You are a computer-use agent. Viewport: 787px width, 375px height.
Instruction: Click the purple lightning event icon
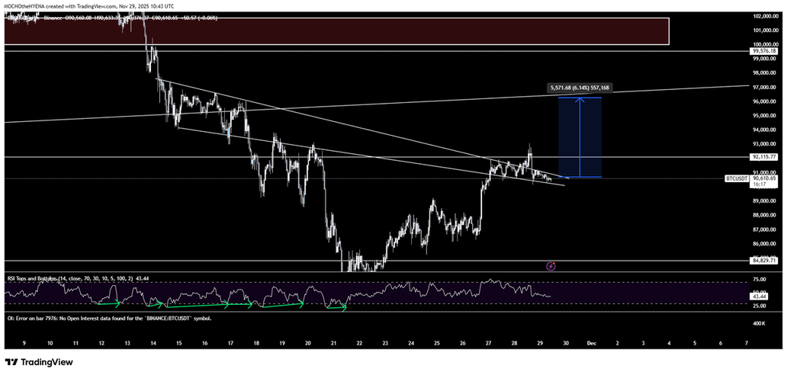click(551, 266)
